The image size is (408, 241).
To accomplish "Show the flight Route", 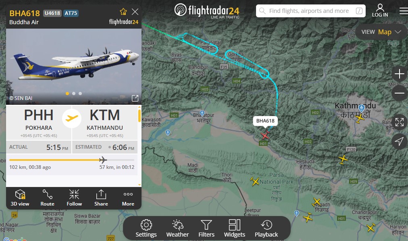I will 47,198.
